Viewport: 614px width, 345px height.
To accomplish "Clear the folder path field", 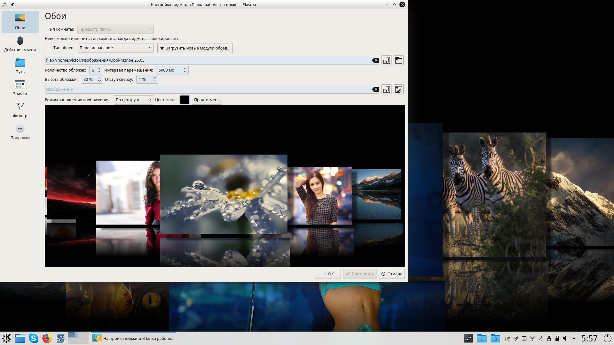I will [375, 60].
